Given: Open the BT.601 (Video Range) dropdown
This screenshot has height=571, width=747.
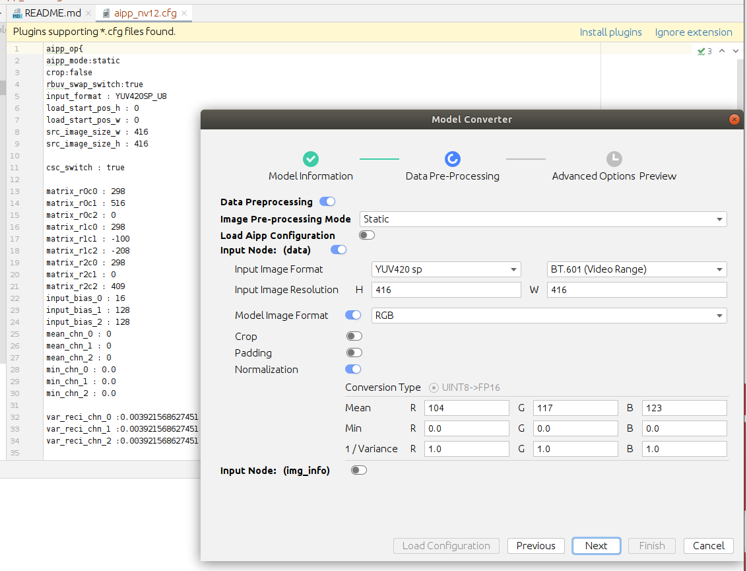Looking at the screenshot, I should pos(637,269).
